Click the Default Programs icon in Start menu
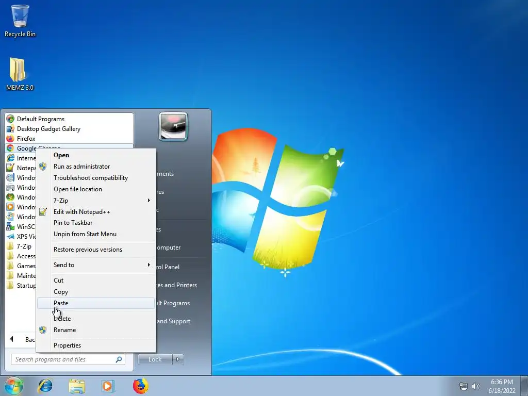 (x=10, y=119)
